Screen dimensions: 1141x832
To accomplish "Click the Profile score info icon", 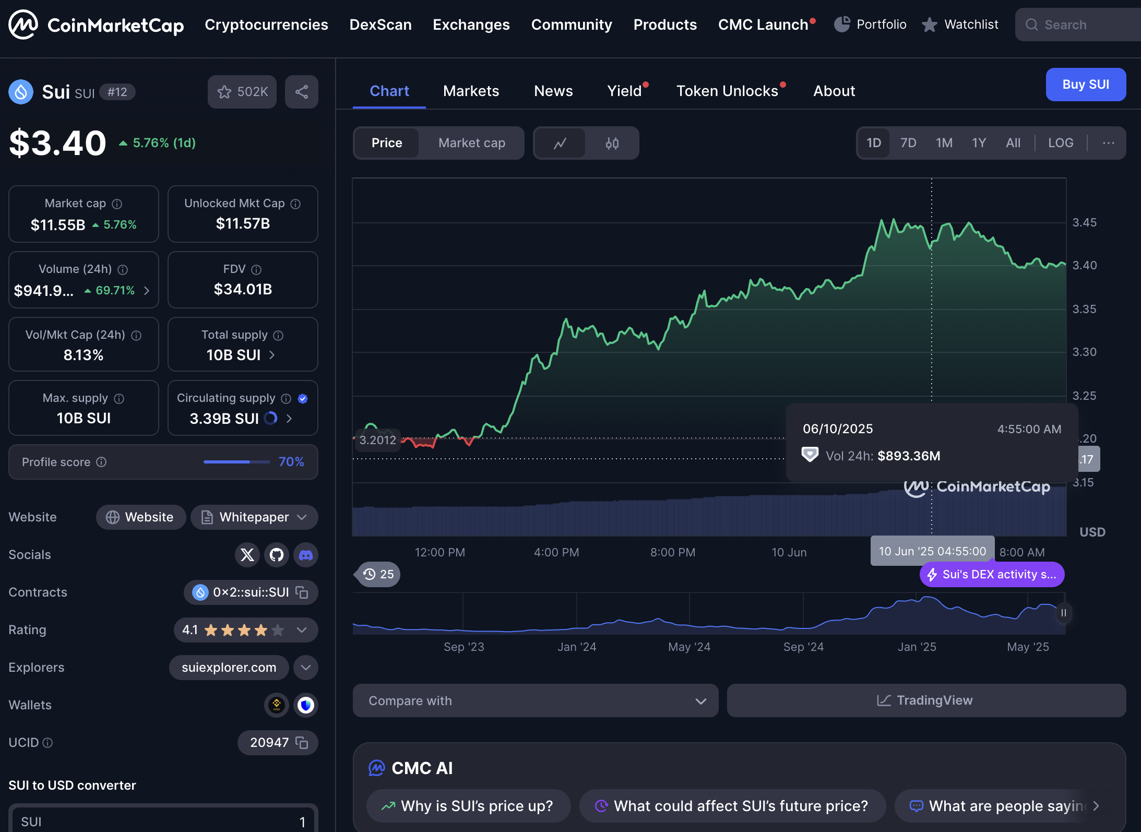I will pyautogui.click(x=102, y=462).
